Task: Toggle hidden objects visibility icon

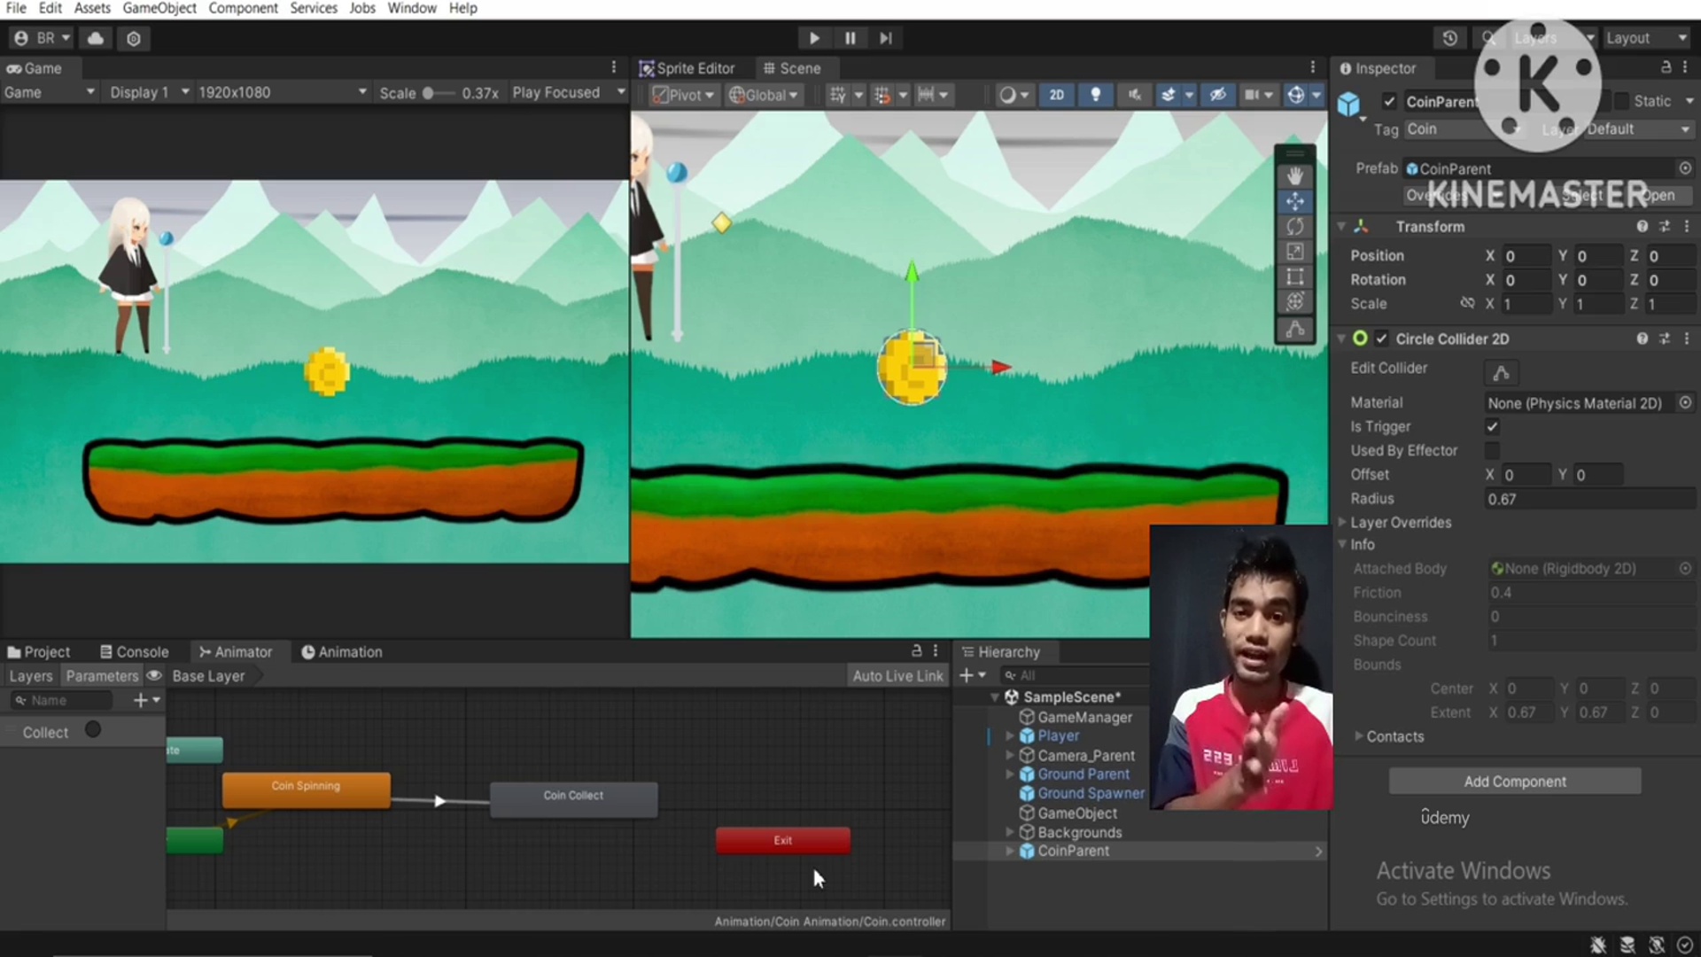Action: (x=1218, y=95)
